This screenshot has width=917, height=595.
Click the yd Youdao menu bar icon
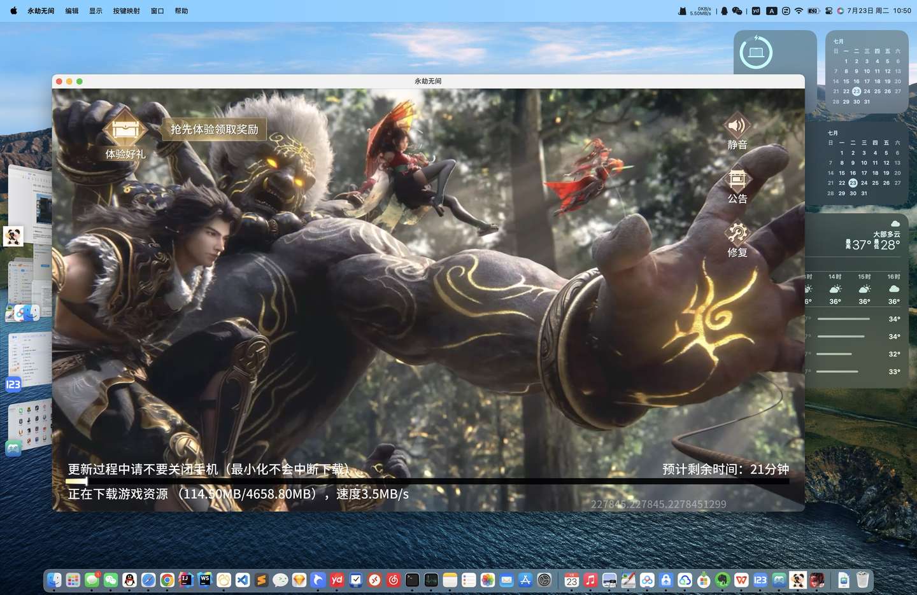(x=756, y=11)
